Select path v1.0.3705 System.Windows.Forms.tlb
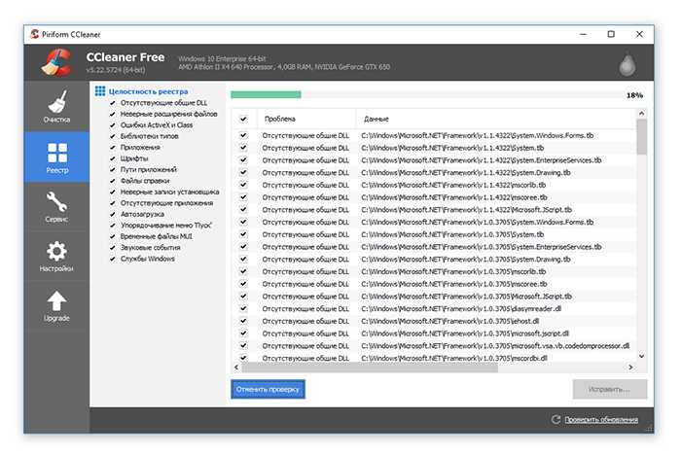Image resolution: width=681 pixels, height=456 pixels. tap(478, 222)
